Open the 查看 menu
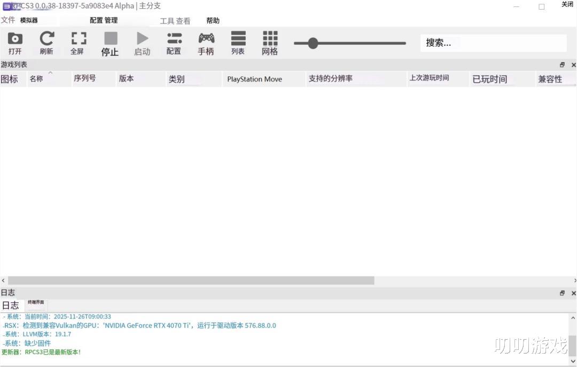 tap(183, 21)
